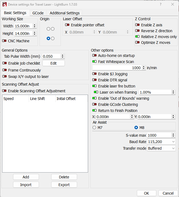This screenshot has width=179, height=197.
Task: Select bottom-left origin radio button
Action: pos(48,39)
